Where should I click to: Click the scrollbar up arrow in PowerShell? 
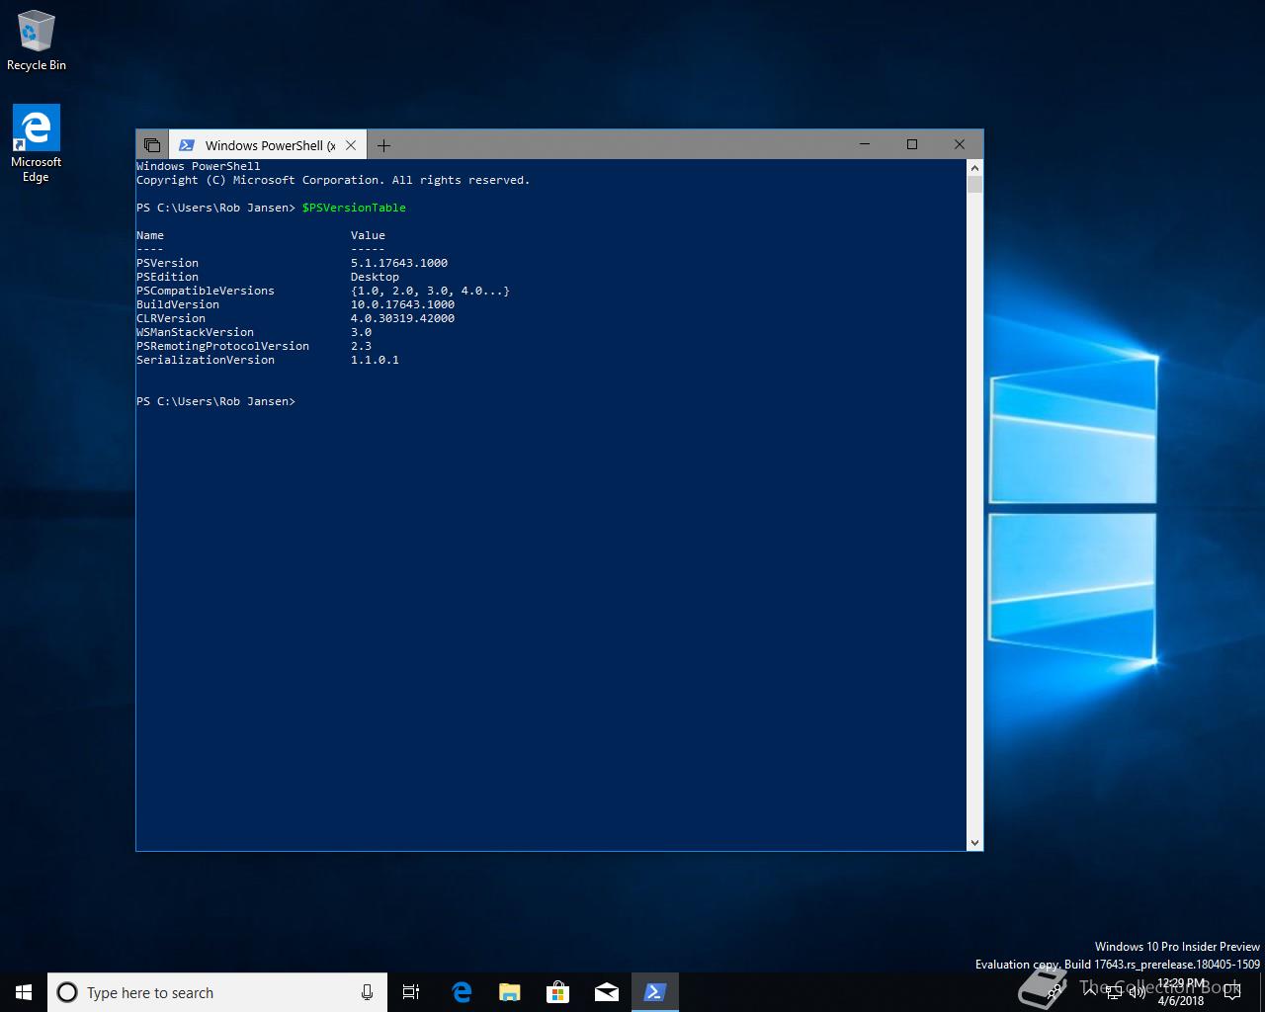pyautogui.click(x=974, y=167)
